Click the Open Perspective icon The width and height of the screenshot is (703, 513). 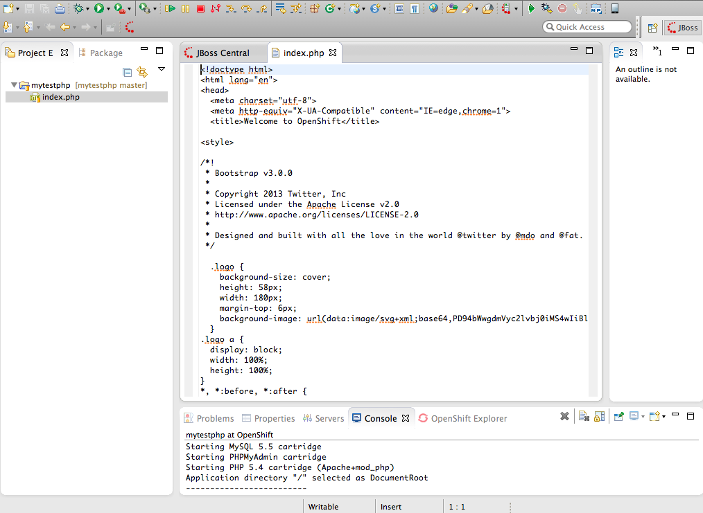coord(652,28)
